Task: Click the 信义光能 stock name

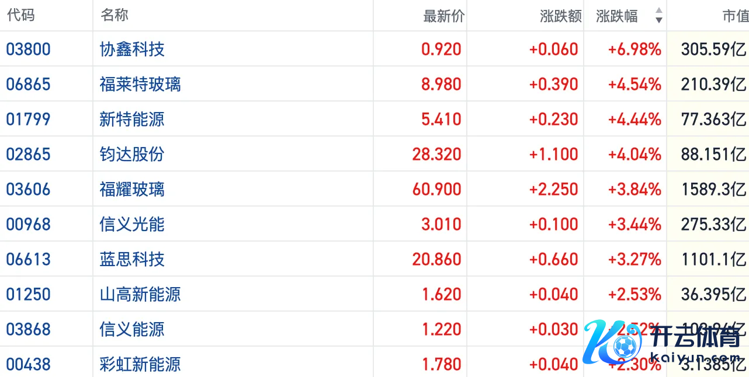Action: point(132,224)
